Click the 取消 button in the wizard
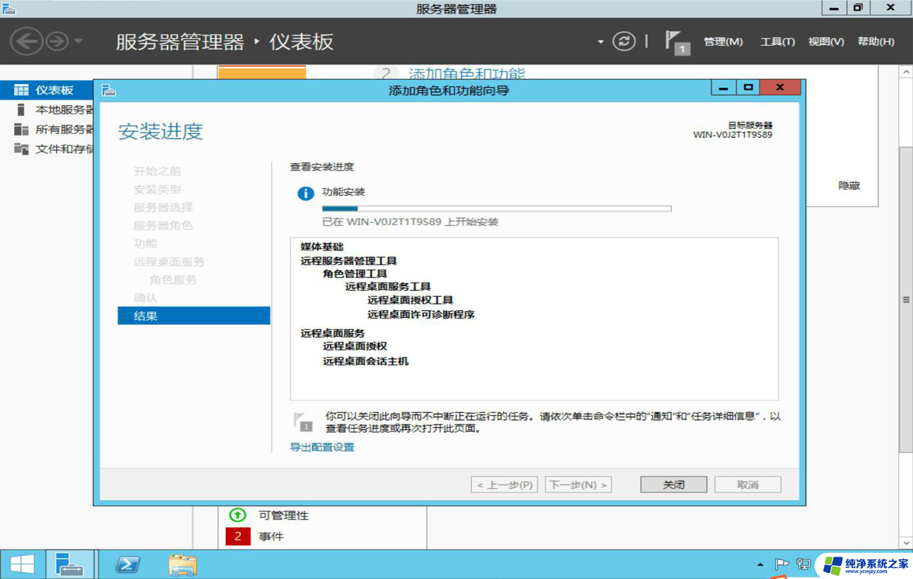The width and height of the screenshot is (913, 579). point(748,485)
